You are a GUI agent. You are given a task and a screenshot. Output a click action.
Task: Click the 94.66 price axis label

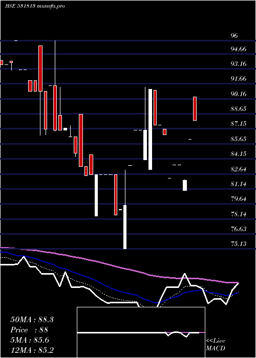[239, 49]
